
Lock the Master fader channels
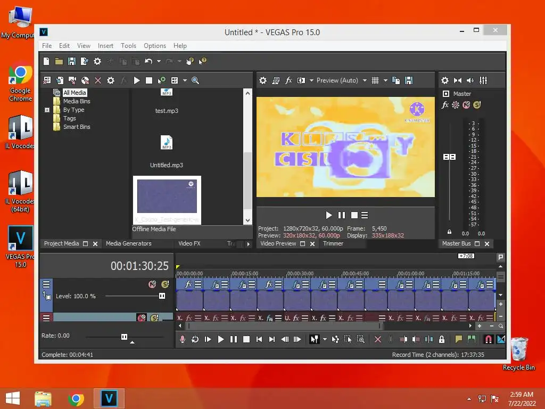click(x=449, y=232)
